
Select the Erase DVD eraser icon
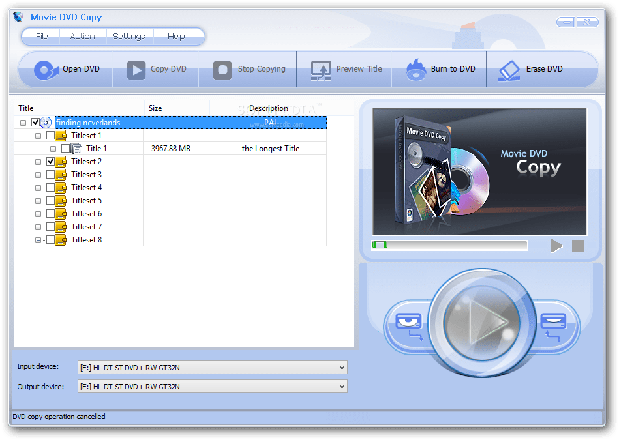tap(506, 68)
